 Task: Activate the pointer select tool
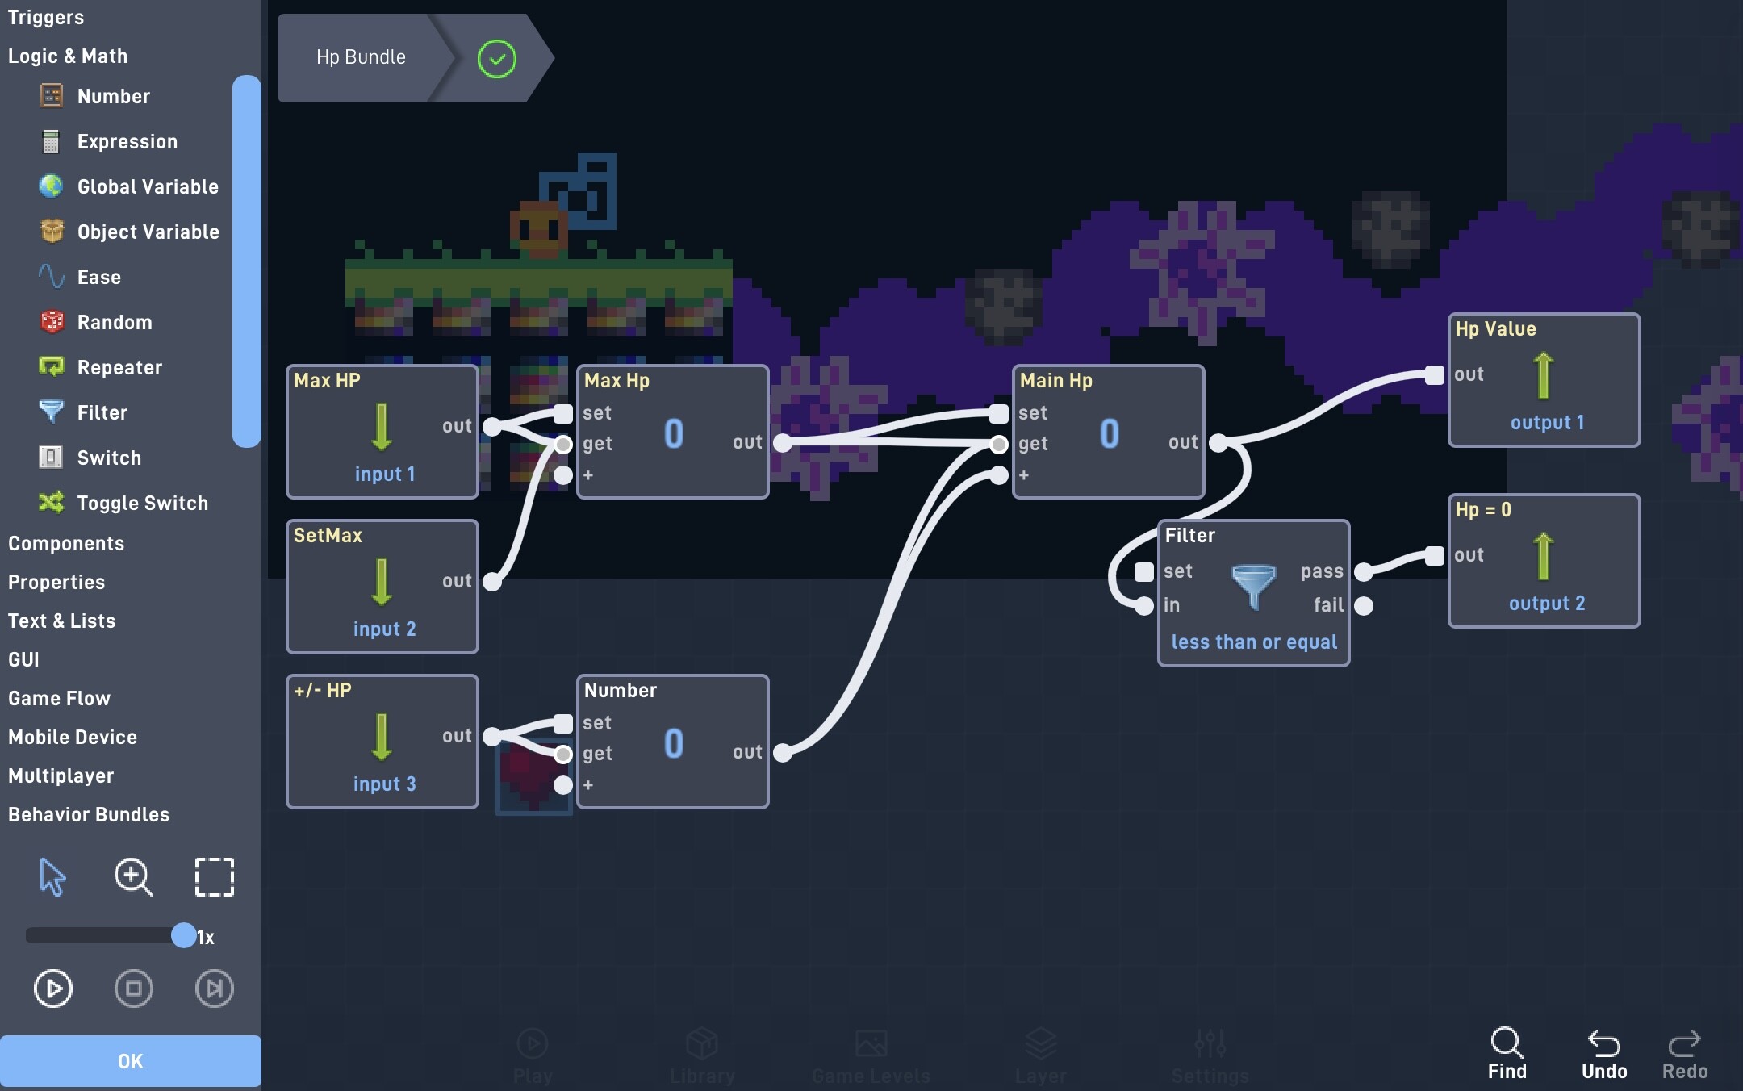point(52,877)
